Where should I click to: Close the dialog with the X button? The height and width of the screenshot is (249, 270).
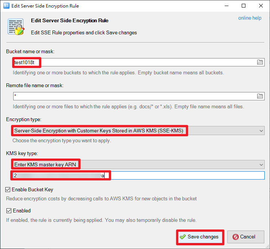(x=261, y=6)
